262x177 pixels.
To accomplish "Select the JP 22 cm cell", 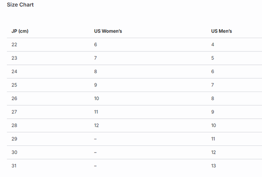I will [14, 45].
